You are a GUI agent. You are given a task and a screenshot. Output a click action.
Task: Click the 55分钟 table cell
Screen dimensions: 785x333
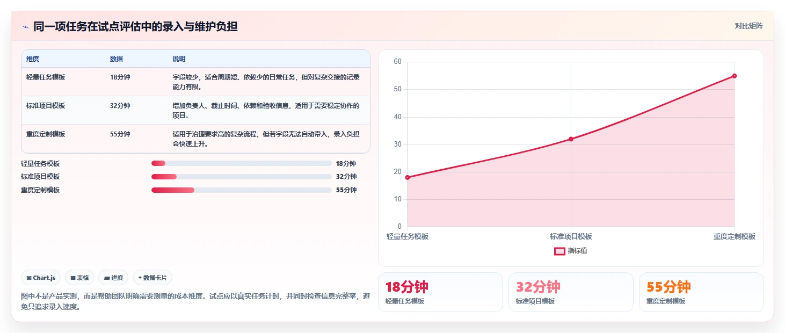[x=120, y=134]
